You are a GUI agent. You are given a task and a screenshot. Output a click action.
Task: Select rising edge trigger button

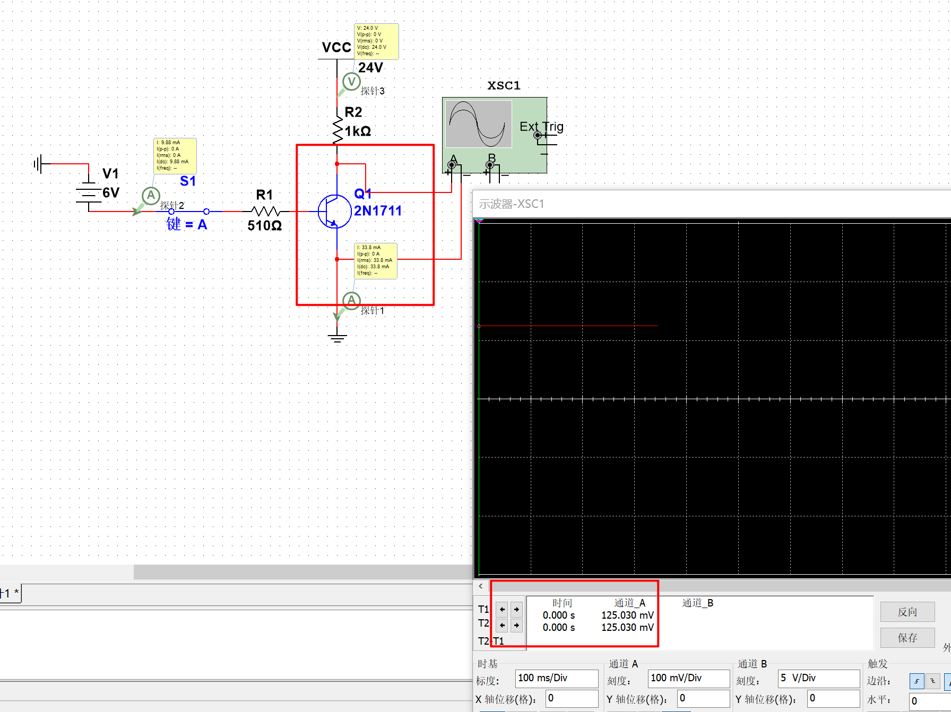click(x=917, y=681)
